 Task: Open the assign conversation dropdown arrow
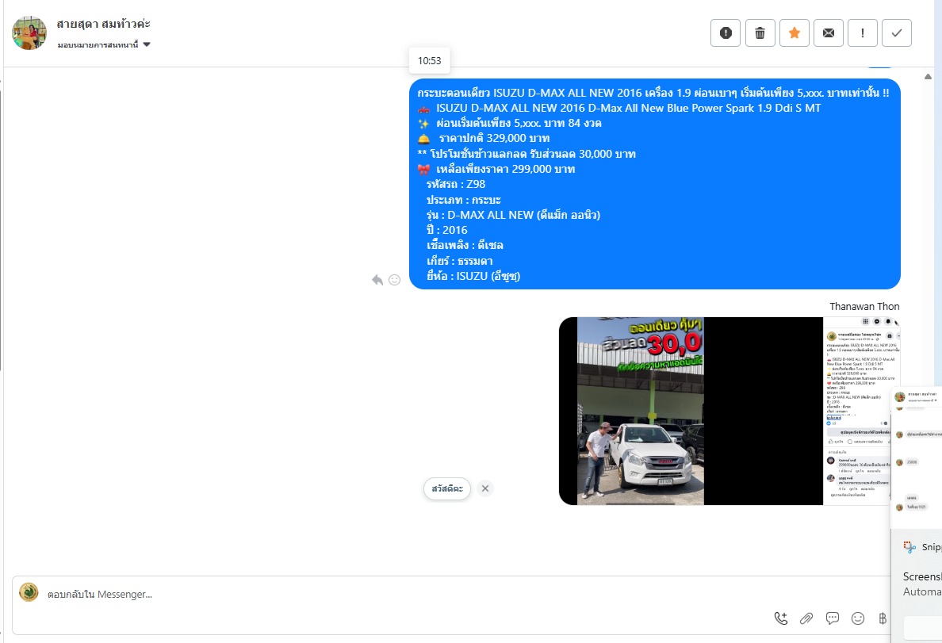147,44
